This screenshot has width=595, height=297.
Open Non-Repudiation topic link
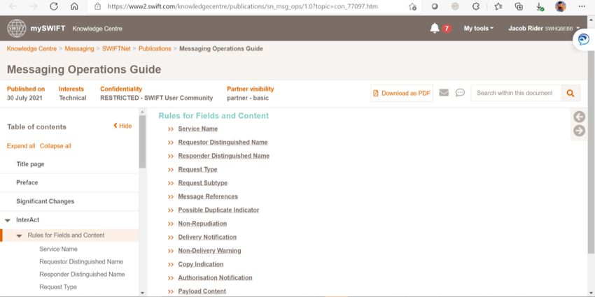pos(202,224)
